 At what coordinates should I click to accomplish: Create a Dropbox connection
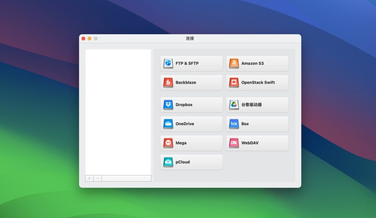pyautogui.click(x=191, y=105)
